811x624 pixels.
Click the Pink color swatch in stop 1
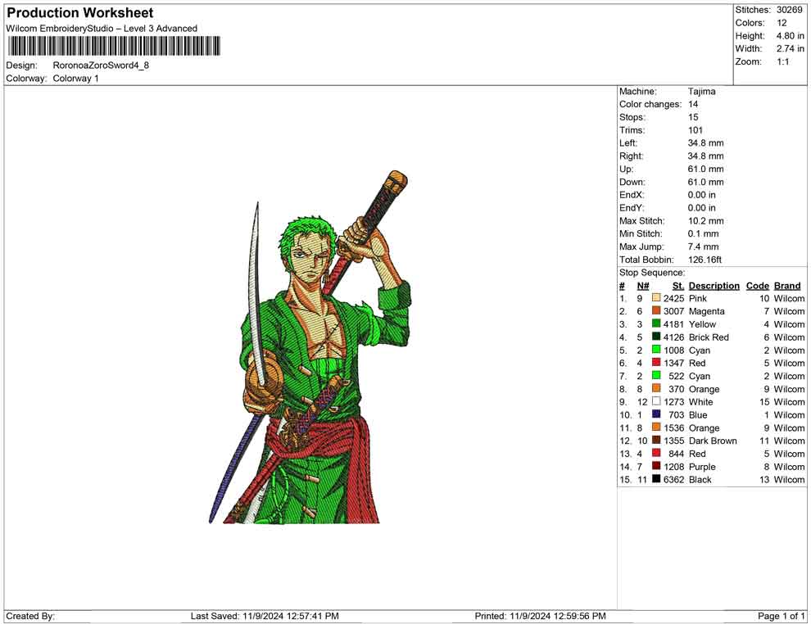[x=656, y=299]
